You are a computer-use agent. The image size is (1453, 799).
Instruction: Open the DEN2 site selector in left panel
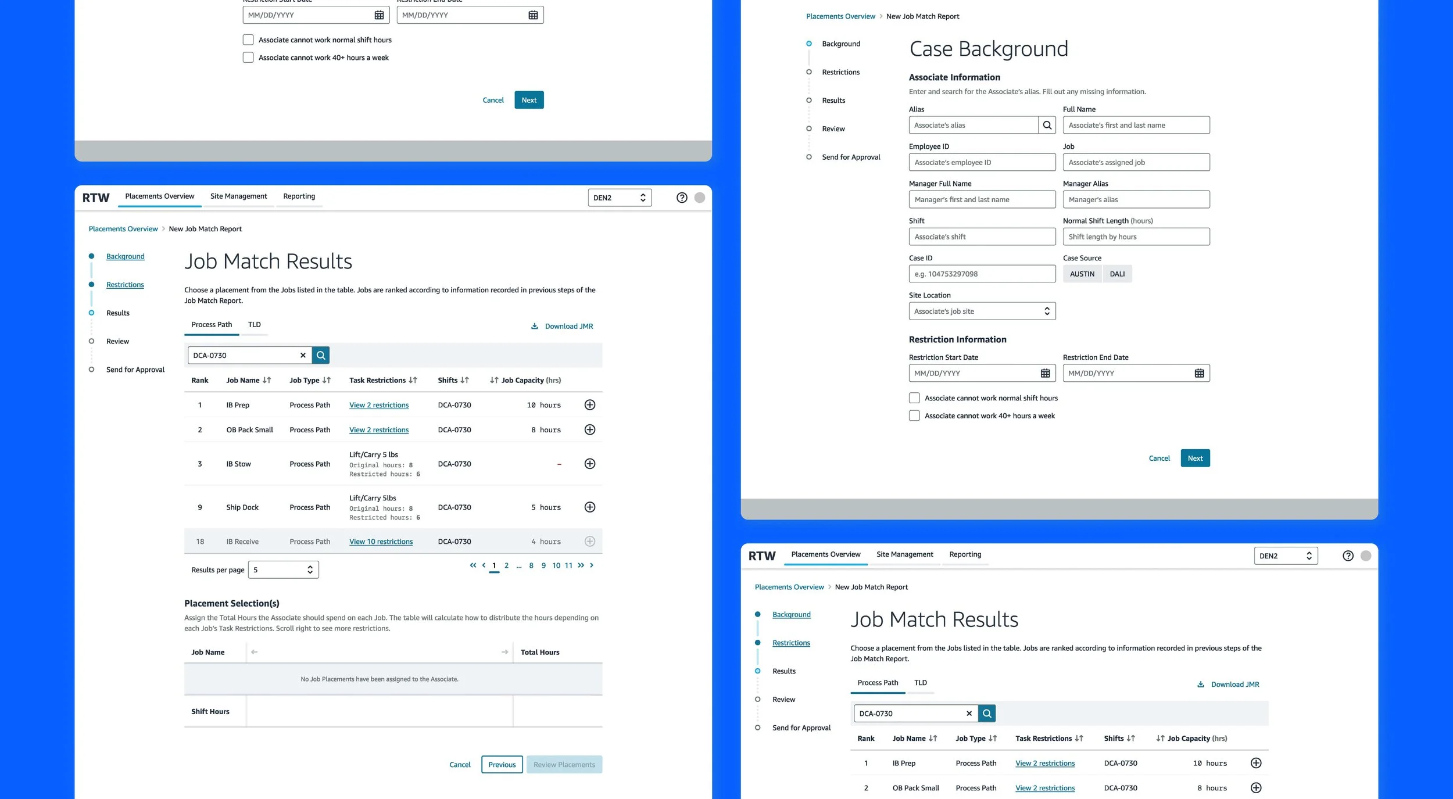(619, 198)
